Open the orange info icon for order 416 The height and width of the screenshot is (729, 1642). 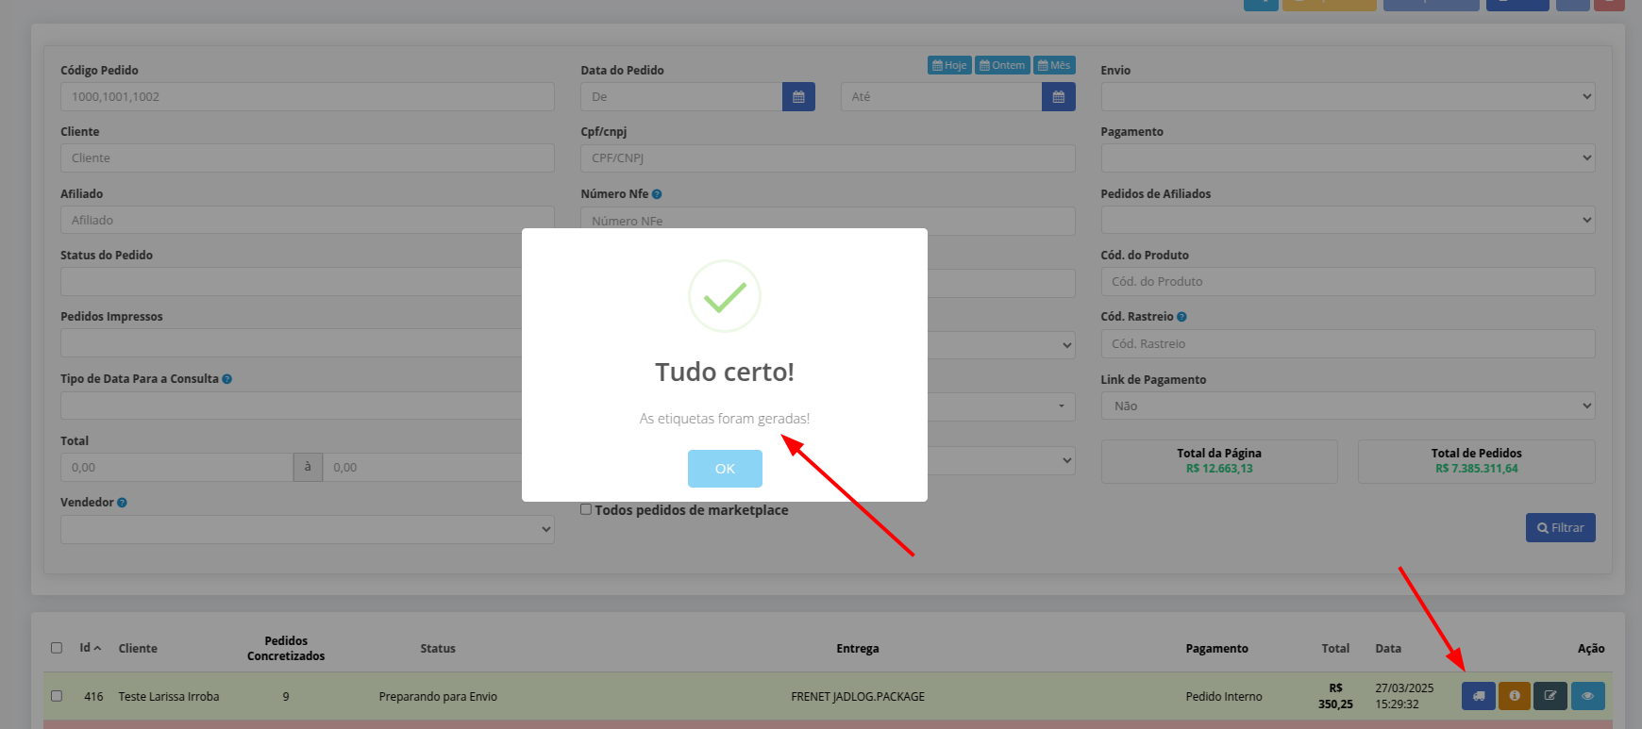pyautogui.click(x=1514, y=696)
